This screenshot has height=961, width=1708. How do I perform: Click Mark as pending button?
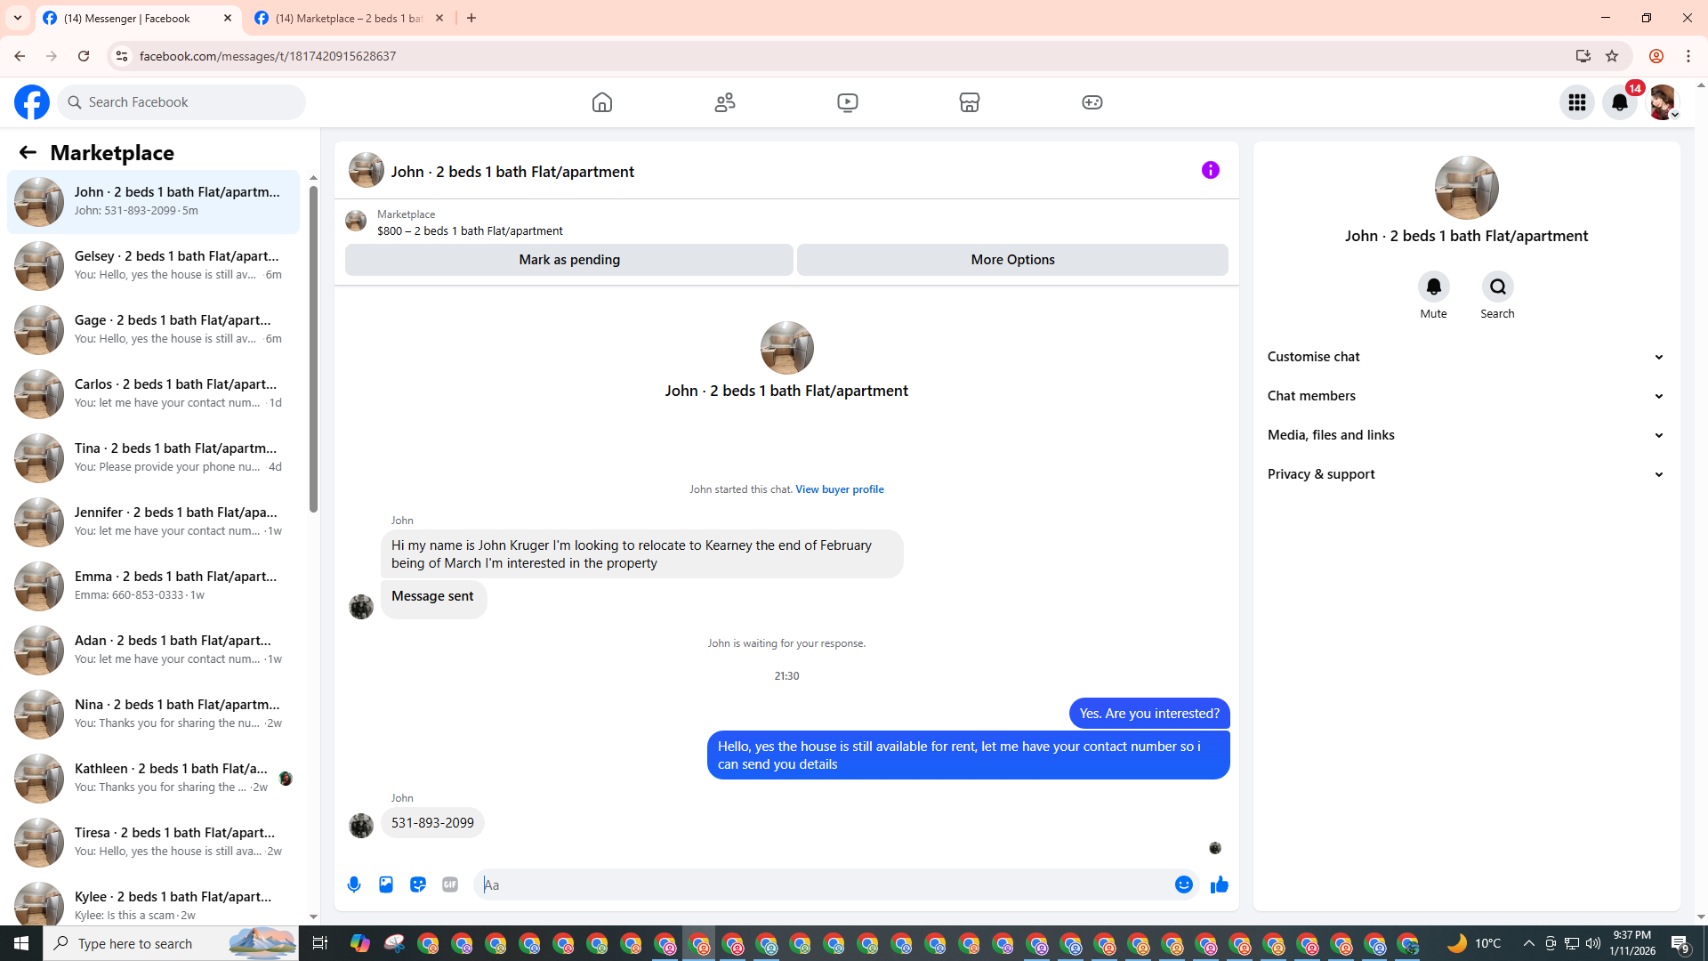pyautogui.click(x=569, y=260)
